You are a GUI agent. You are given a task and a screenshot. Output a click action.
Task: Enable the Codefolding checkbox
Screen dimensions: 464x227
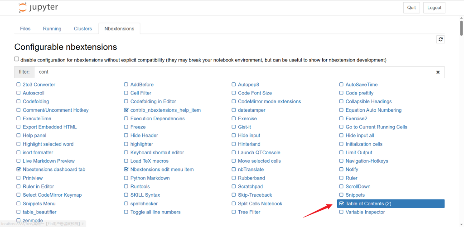(19, 102)
